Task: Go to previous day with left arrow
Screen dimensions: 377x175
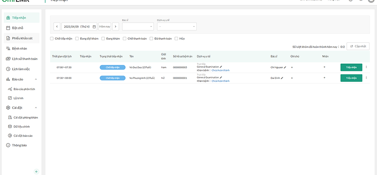Action: click(x=57, y=27)
